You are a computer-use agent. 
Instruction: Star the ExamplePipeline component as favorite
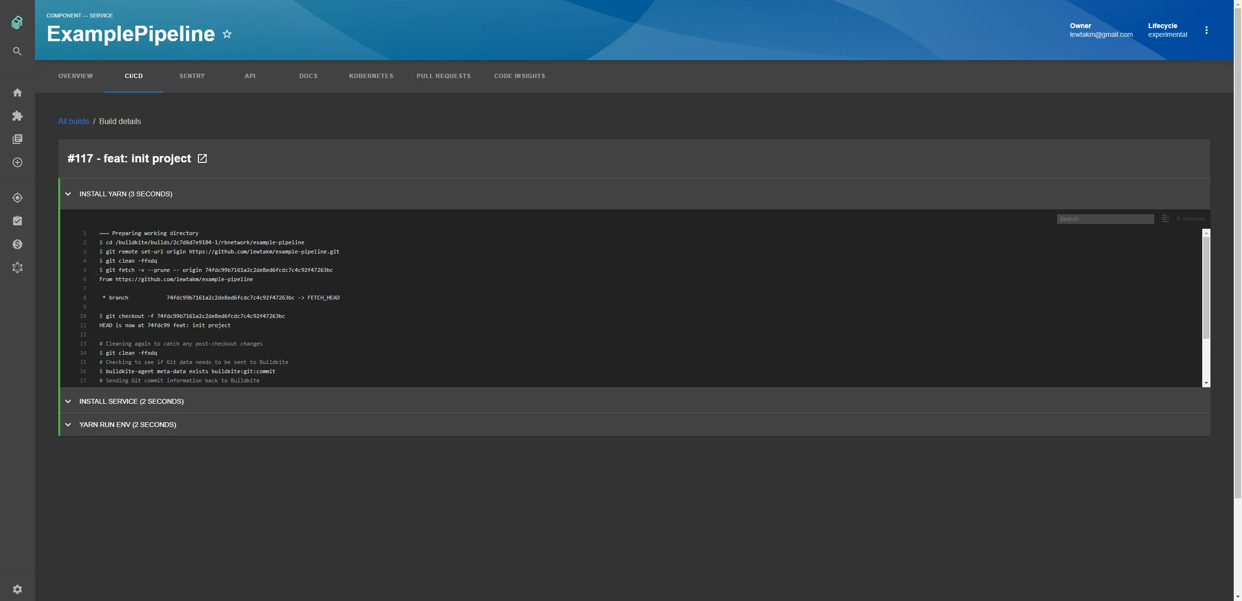click(x=226, y=34)
